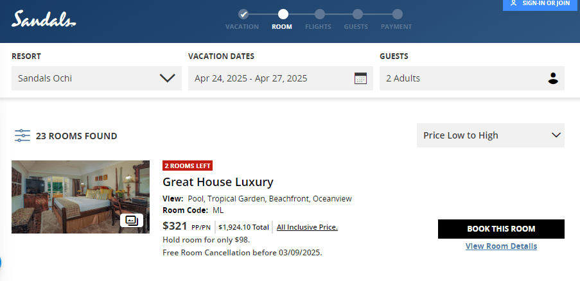
Task: Click the All Inclusive Price link
Action: click(x=307, y=226)
